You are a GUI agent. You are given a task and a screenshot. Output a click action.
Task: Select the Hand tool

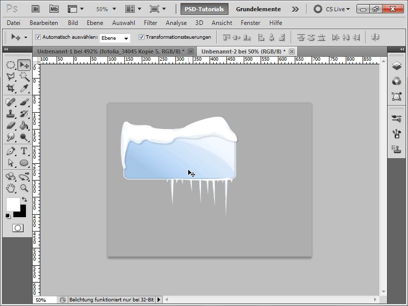pos(10,188)
